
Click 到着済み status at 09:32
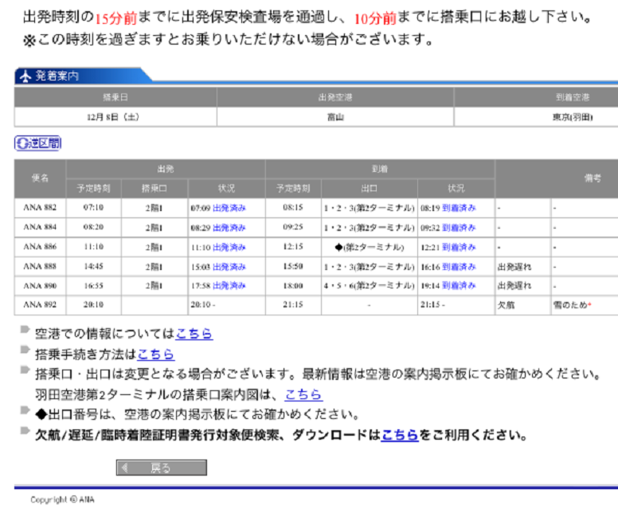coord(459,228)
